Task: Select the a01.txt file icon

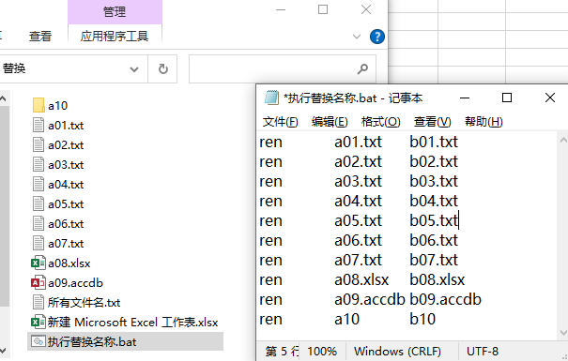Action: click(38, 125)
